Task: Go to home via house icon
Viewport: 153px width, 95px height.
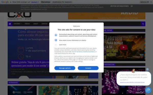Action: pos(10,24)
